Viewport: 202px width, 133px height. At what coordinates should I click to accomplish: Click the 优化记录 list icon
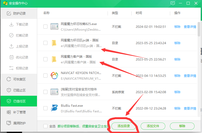(12, 57)
